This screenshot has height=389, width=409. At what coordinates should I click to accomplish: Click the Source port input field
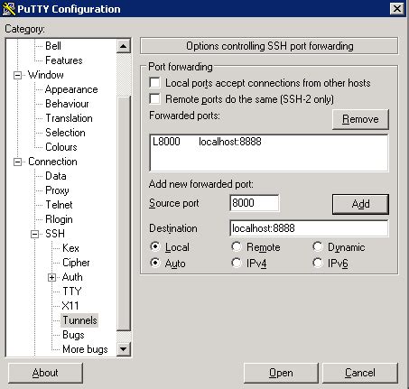(255, 203)
